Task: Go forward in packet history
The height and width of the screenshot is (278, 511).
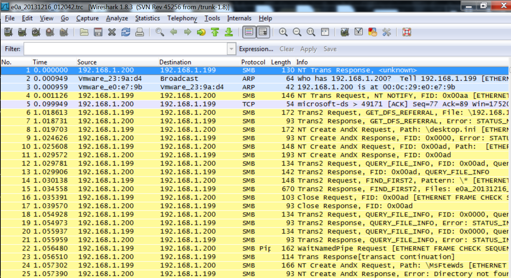Action: click(187, 32)
